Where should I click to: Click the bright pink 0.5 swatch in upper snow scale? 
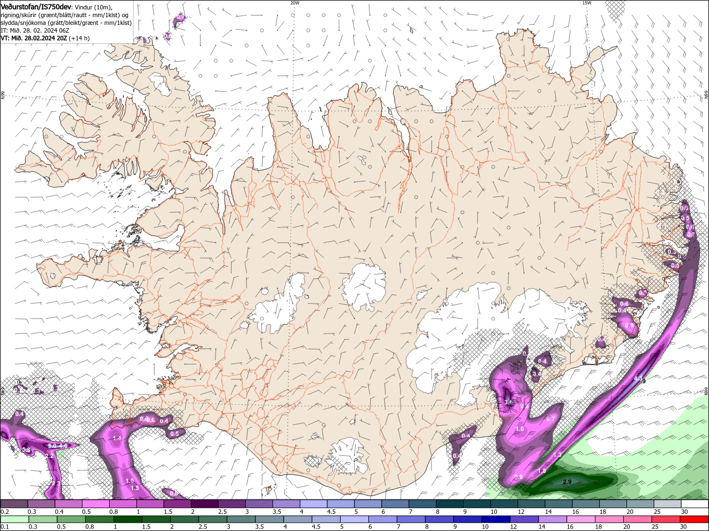(95, 504)
